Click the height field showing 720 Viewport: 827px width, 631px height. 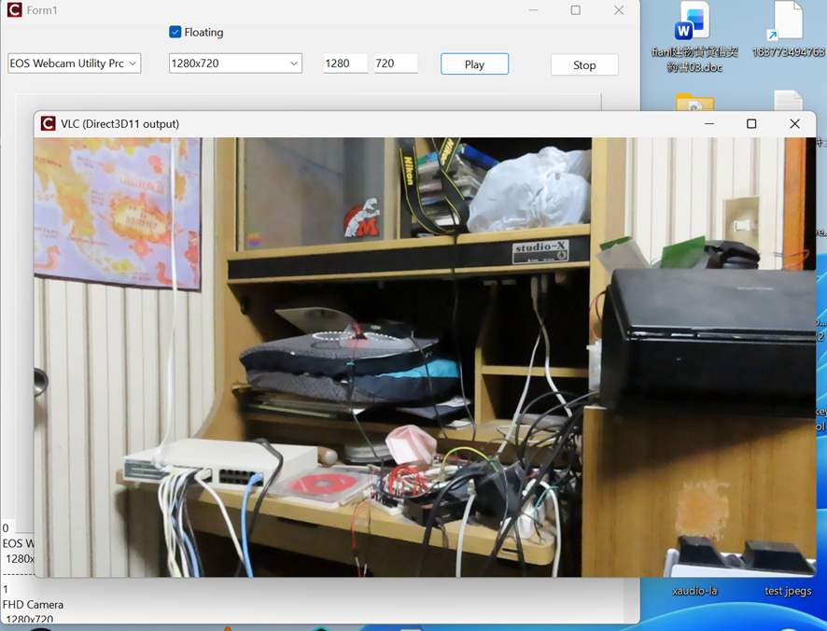[395, 63]
